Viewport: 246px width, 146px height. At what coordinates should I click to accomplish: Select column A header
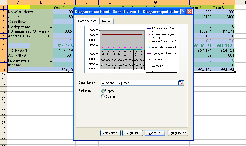coord(19,2)
